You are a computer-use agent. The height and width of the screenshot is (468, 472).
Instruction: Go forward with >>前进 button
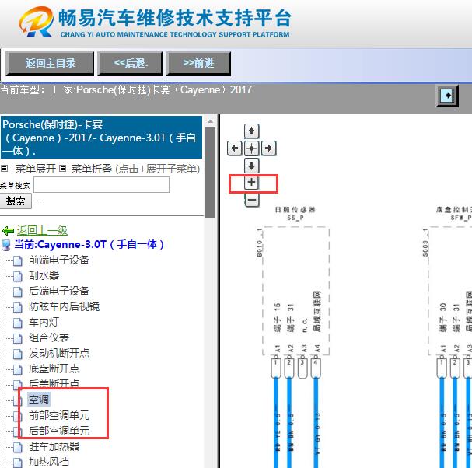pyautogui.click(x=198, y=63)
